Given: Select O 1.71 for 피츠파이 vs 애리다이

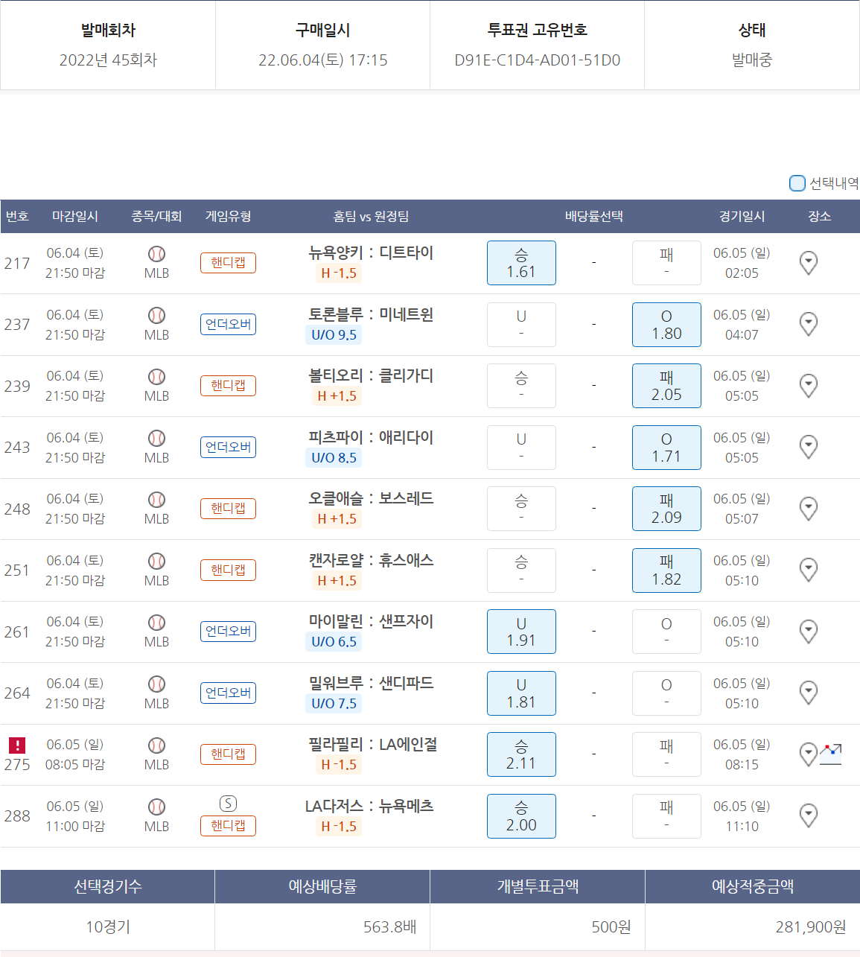Looking at the screenshot, I should 666,448.
